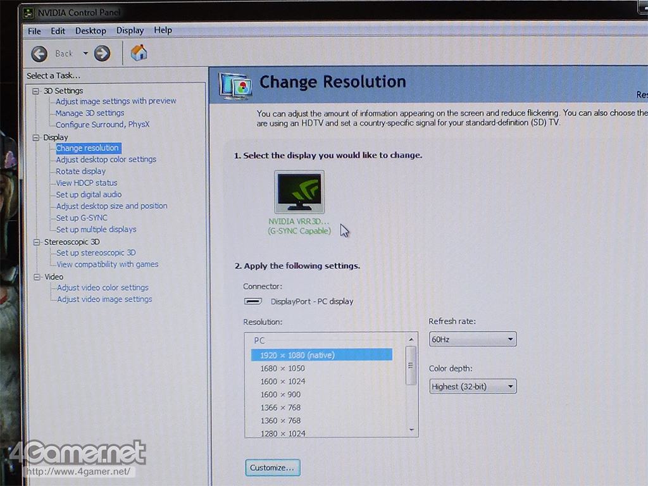Open Adjust image settings with preview
The width and height of the screenshot is (648, 486).
click(x=116, y=101)
